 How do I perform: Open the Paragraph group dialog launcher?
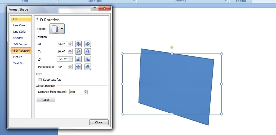(134, 1)
